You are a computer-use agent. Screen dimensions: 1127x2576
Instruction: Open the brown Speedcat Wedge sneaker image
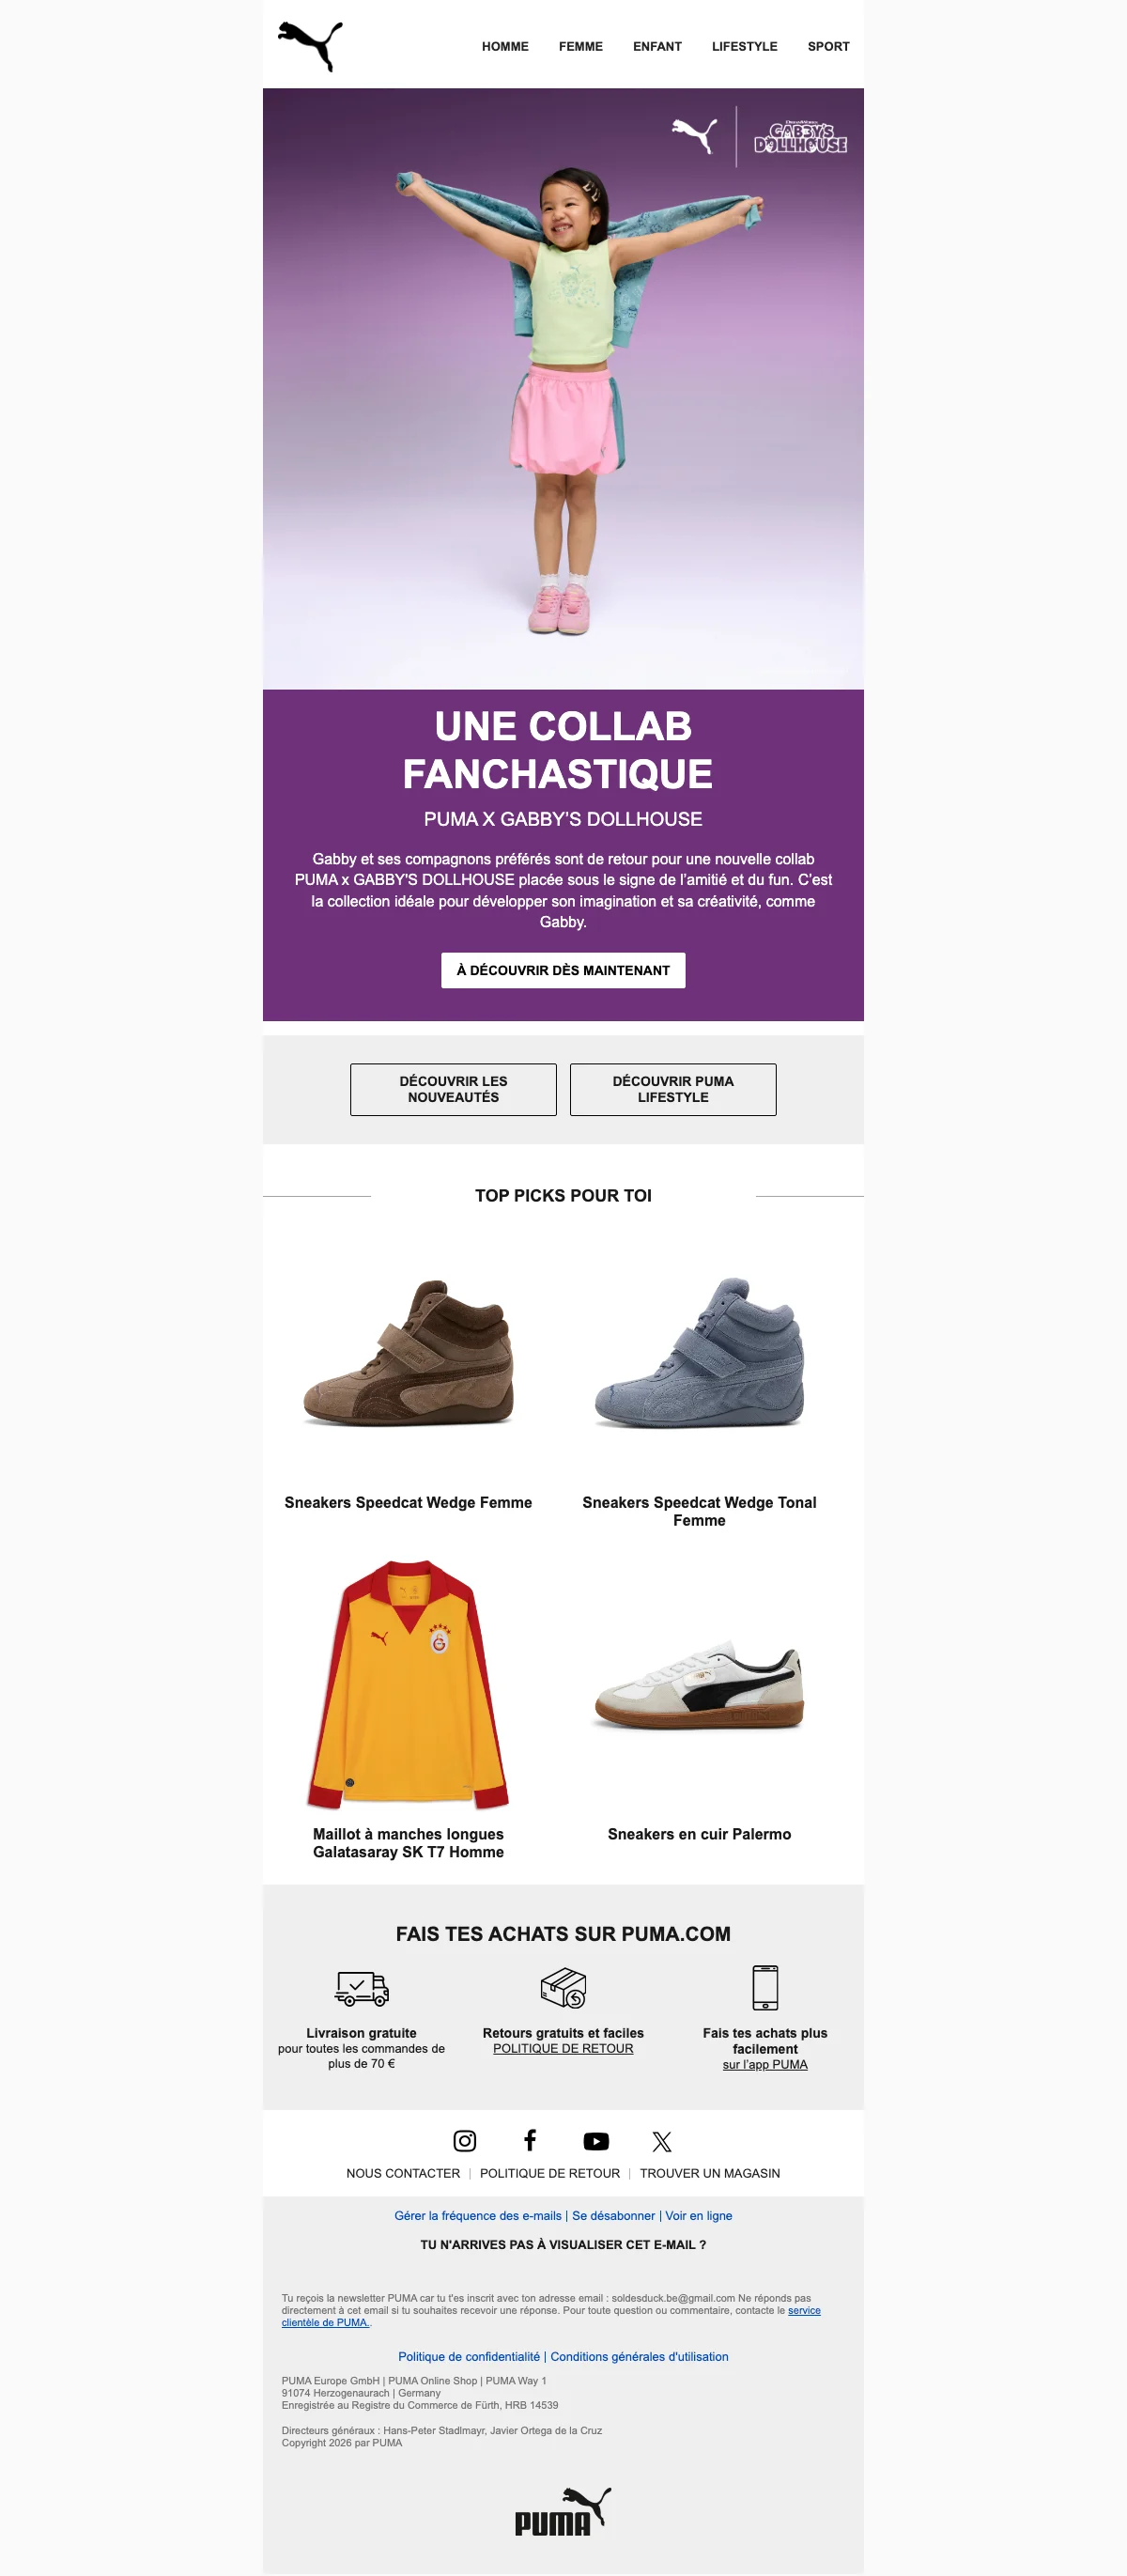point(408,1353)
